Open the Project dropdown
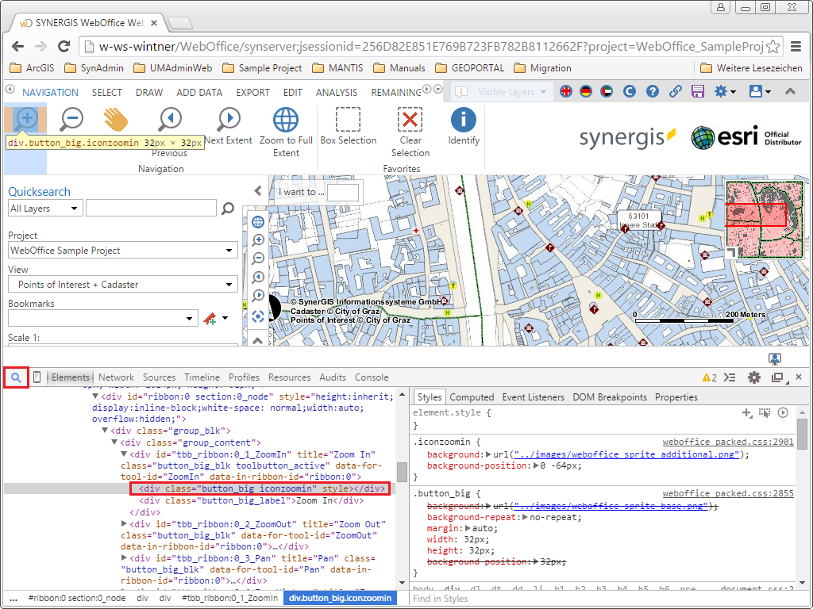The image size is (813, 609). tap(122, 251)
